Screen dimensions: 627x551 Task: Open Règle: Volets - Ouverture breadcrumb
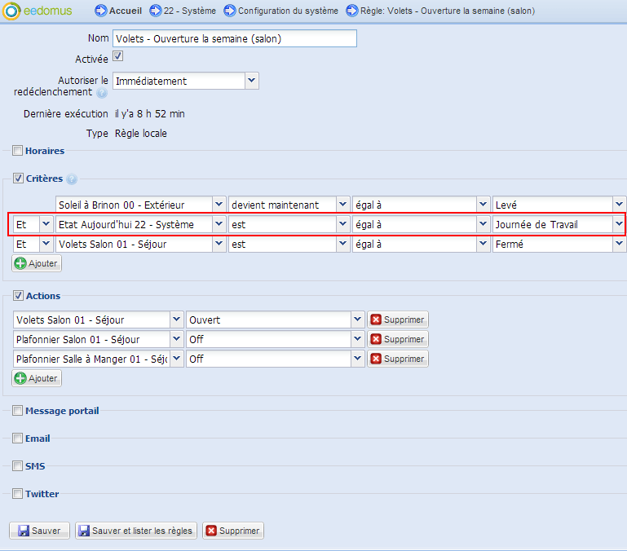tap(448, 11)
